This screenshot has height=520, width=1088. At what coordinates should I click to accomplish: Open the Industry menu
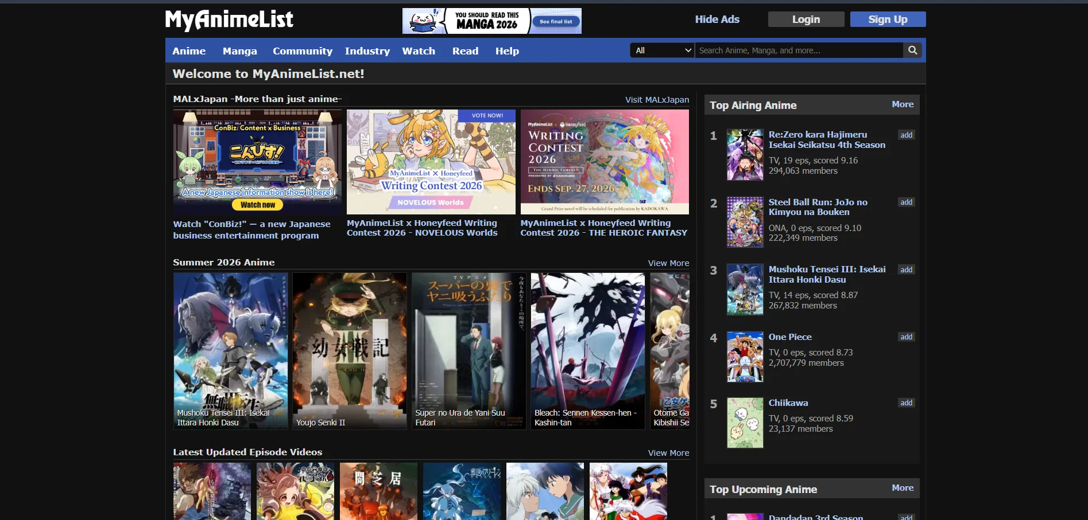tap(367, 51)
